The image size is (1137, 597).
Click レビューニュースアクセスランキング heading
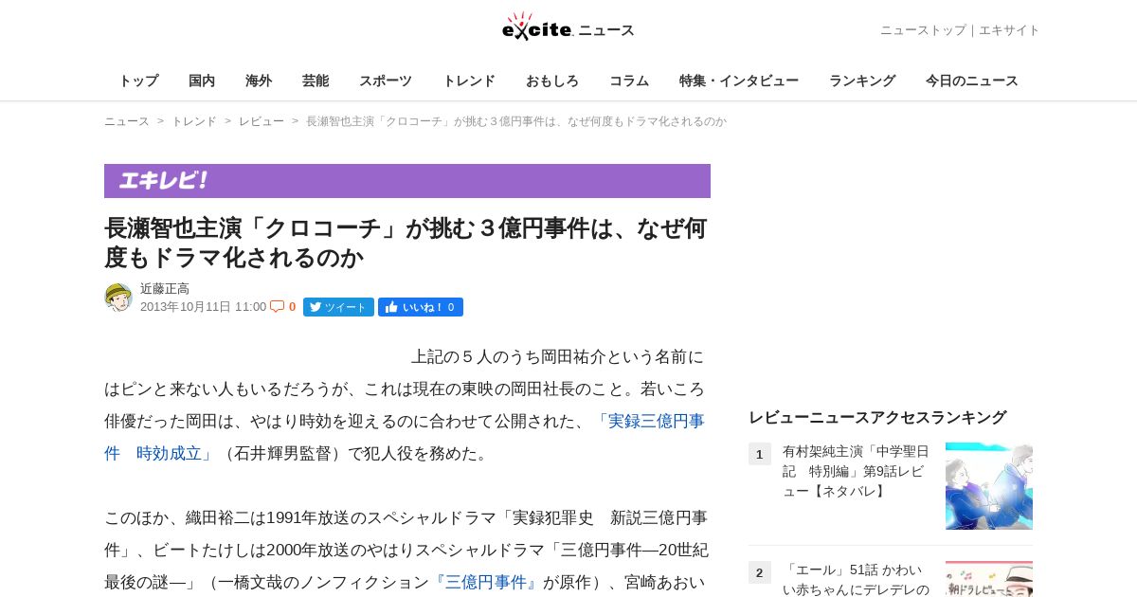point(877,417)
